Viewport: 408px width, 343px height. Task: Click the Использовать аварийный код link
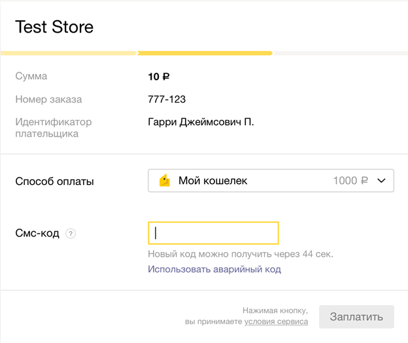pyautogui.click(x=214, y=269)
